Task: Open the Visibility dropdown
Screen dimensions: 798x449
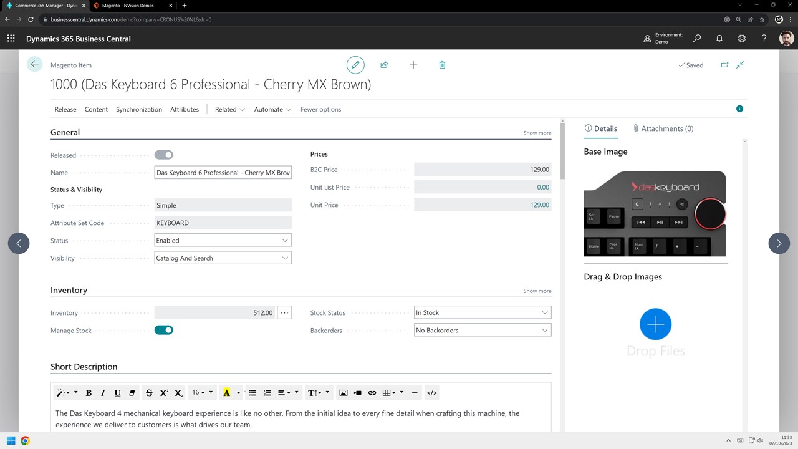Action: (223, 258)
